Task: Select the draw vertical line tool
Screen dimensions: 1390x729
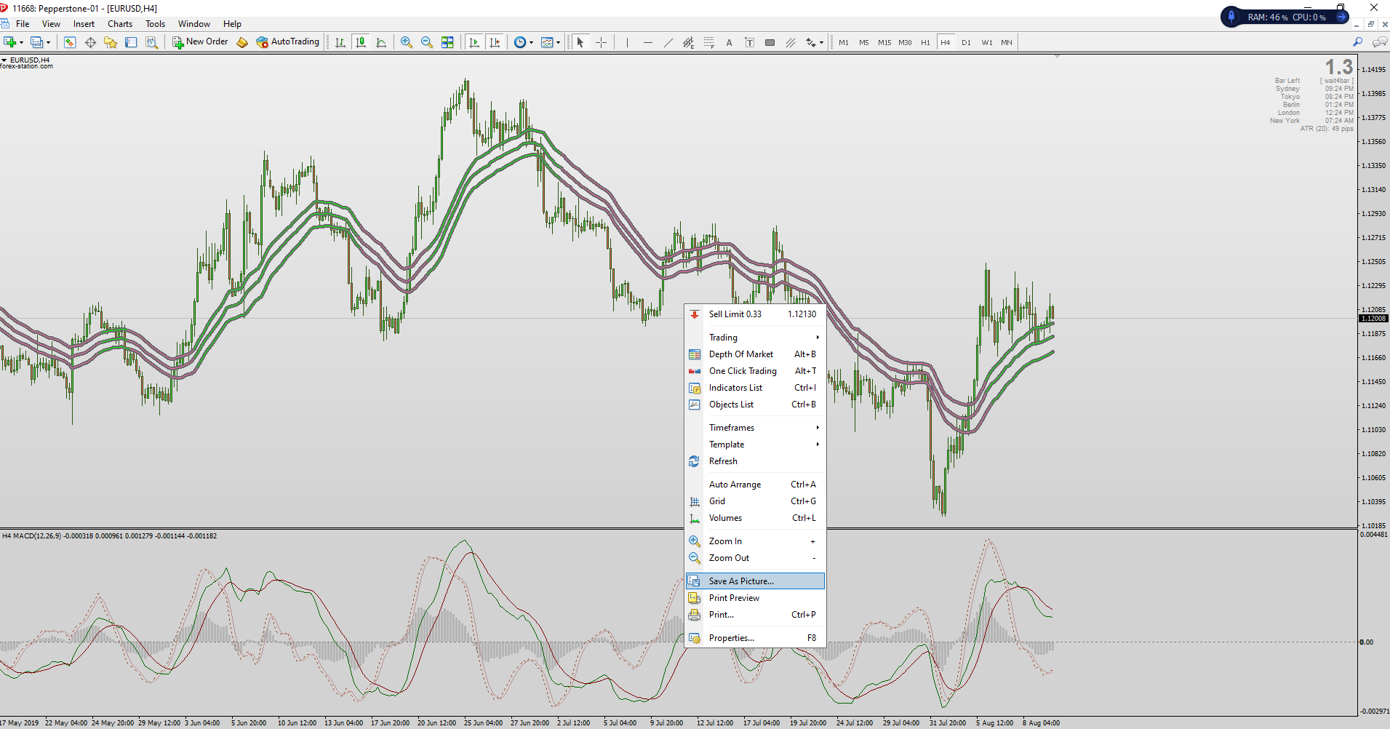Action: pos(626,42)
